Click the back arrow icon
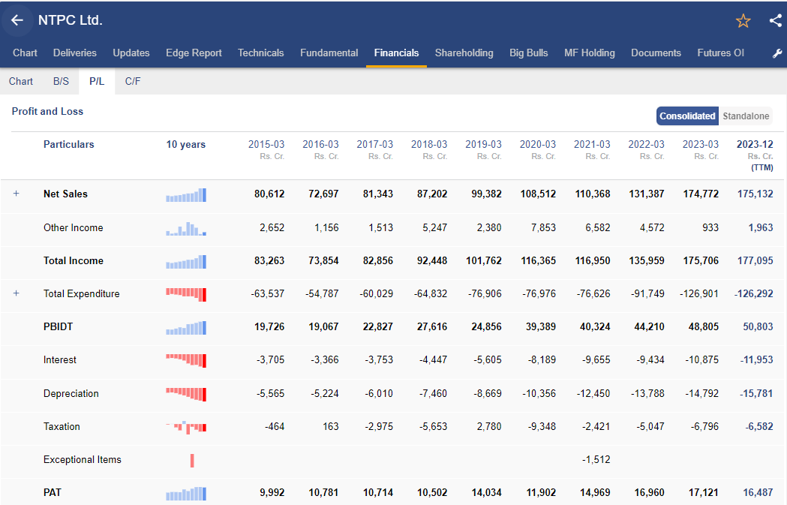This screenshot has width=787, height=505. (x=17, y=20)
